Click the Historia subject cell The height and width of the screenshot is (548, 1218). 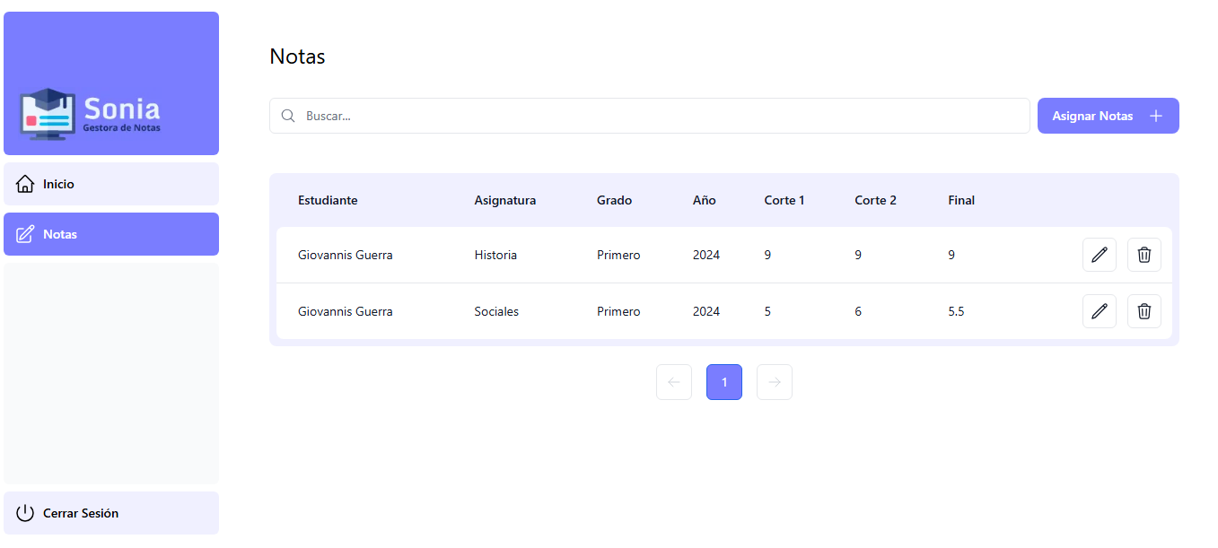(495, 255)
